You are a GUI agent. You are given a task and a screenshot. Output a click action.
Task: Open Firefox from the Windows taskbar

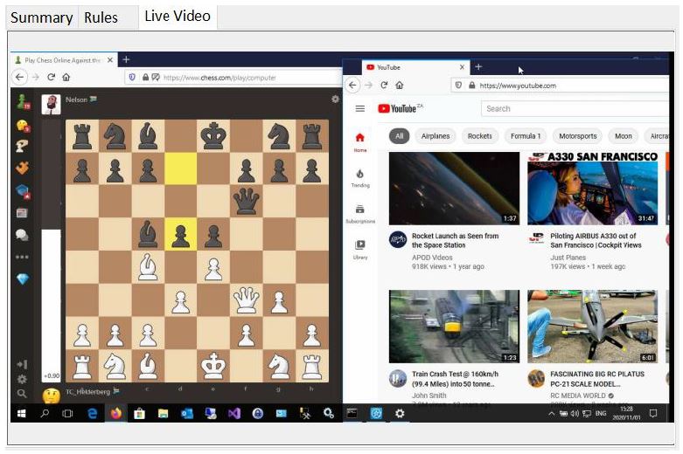[115, 414]
